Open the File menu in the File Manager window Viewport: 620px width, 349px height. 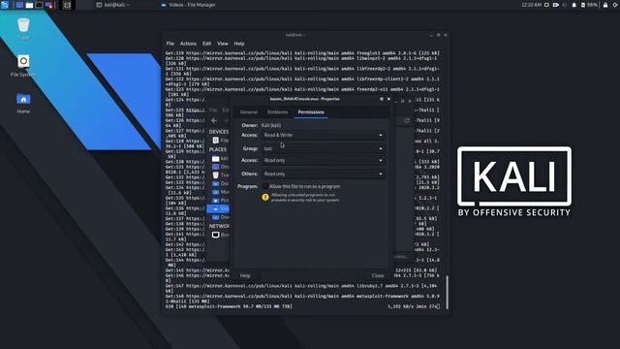(213, 110)
